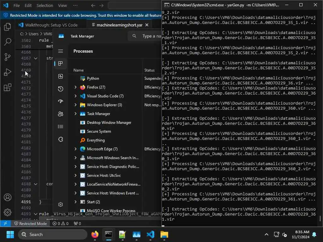Sort processes by the Name column header

[x=79, y=70]
